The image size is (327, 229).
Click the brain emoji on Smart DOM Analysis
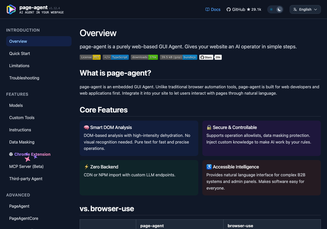click(x=86, y=127)
